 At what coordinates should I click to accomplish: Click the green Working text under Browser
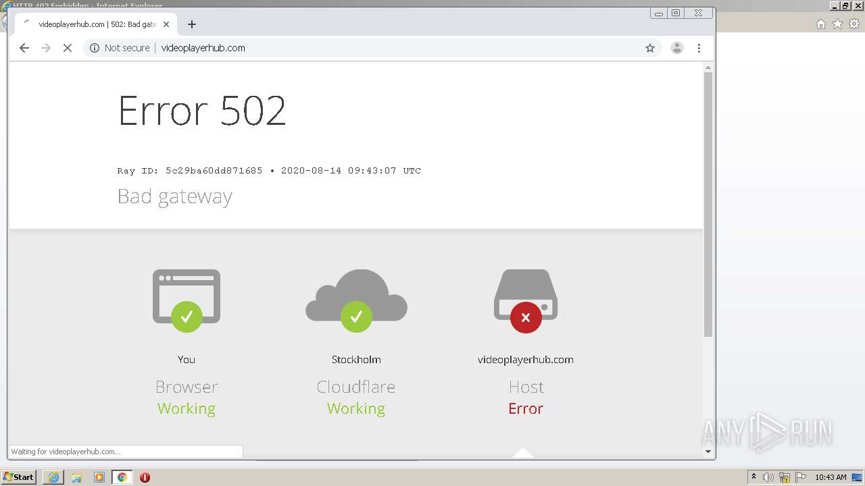click(187, 408)
